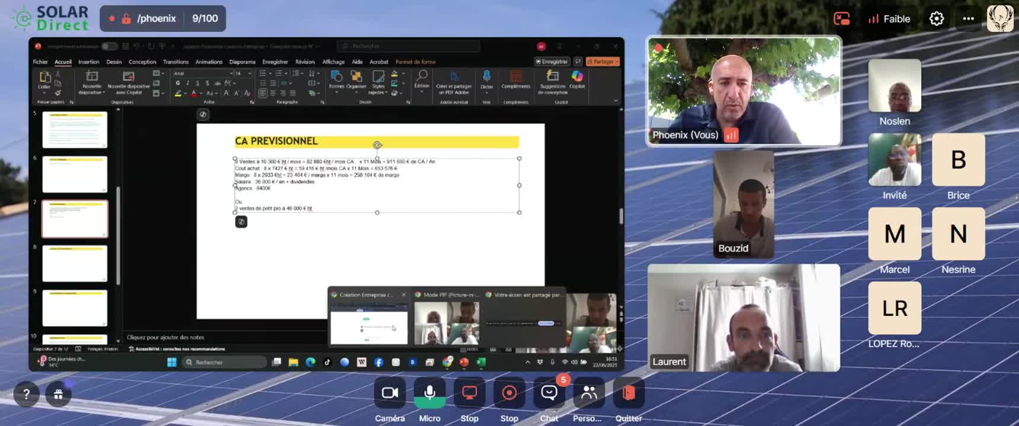Expand the text highlight color dropdown arrow

185,93
